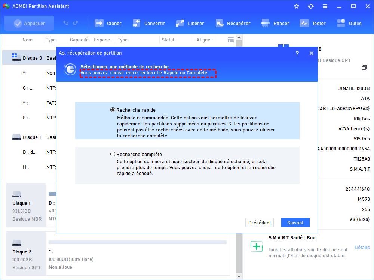The image size is (374, 280).
Task: Select the E : partition row
Action: coord(29,118)
